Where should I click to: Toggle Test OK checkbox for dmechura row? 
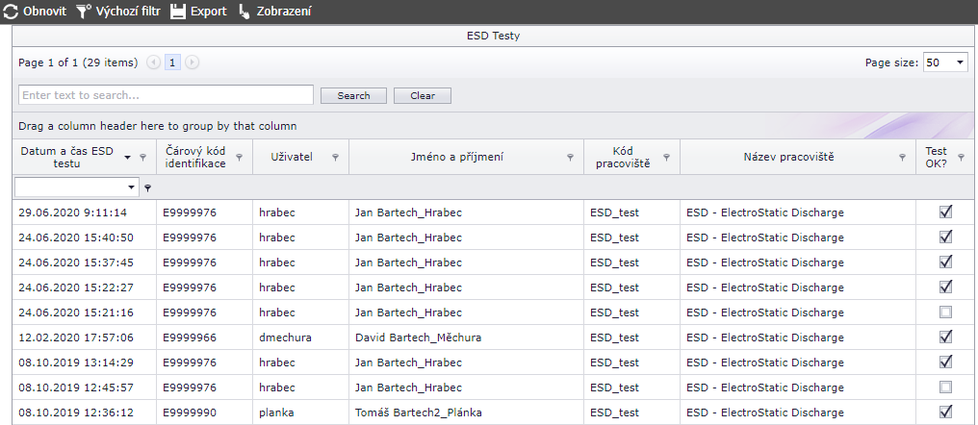point(945,337)
